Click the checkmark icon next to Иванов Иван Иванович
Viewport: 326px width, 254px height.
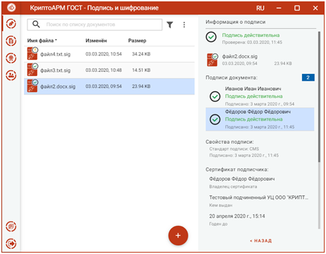click(x=215, y=97)
